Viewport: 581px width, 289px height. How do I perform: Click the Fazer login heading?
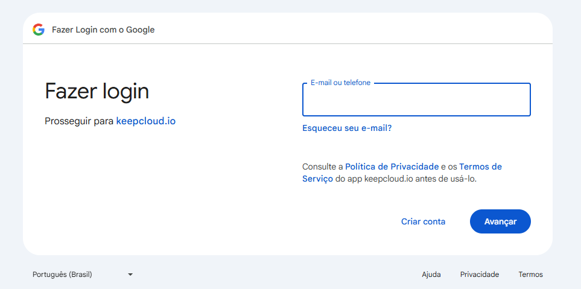tap(97, 91)
